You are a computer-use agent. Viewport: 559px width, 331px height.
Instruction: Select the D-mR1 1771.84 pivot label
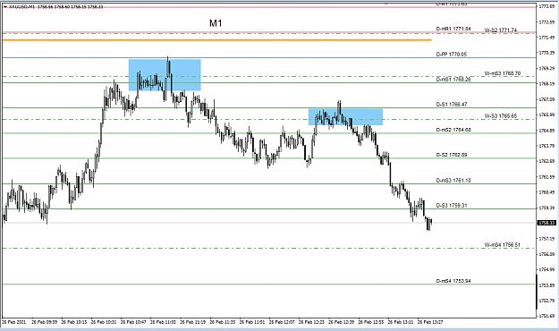pyautogui.click(x=453, y=29)
